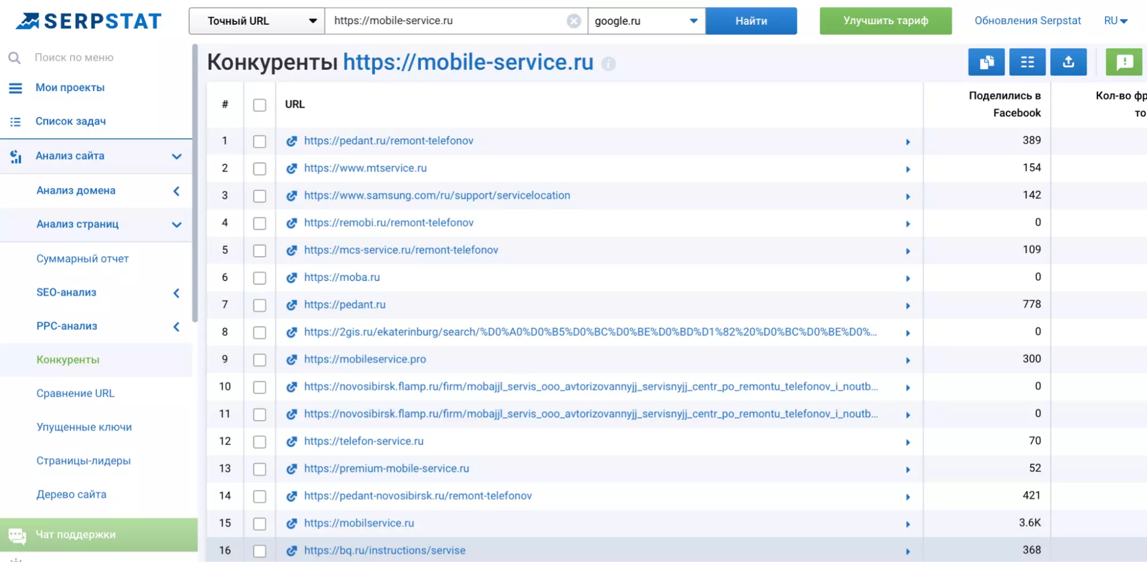Toggle the select-all checkbox in the table header
1147x562 pixels.
[x=259, y=105]
